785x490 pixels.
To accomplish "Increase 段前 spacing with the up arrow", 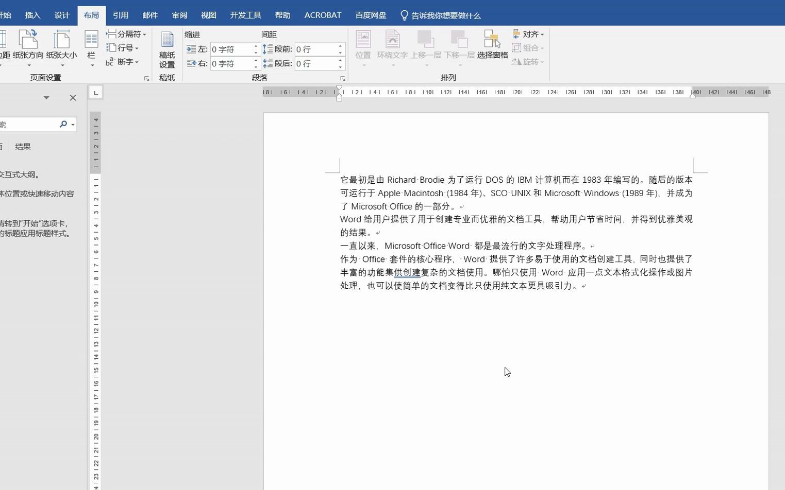I will click(340, 46).
